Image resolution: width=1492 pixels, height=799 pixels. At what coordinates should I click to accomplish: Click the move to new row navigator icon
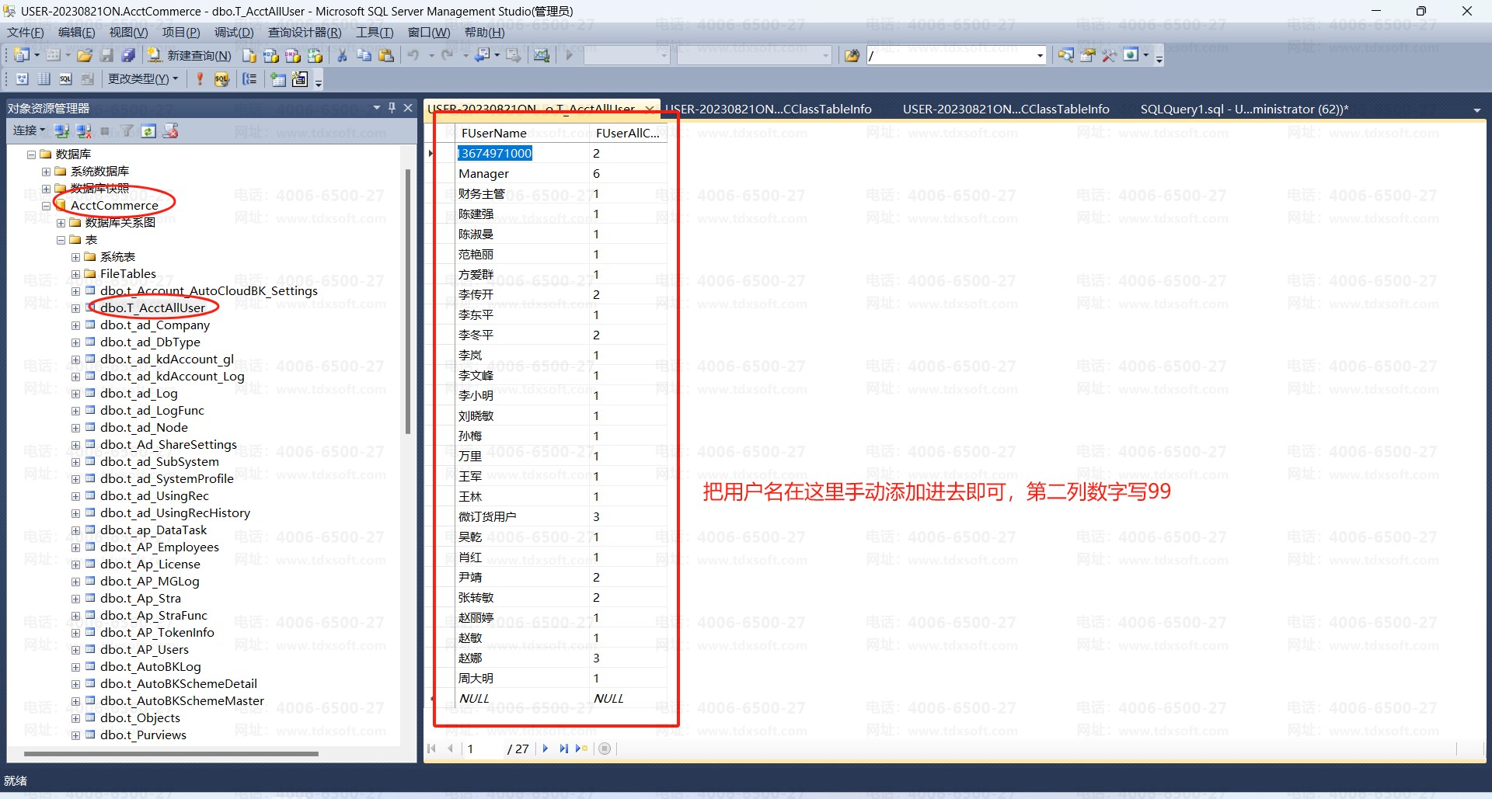click(x=581, y=749)
